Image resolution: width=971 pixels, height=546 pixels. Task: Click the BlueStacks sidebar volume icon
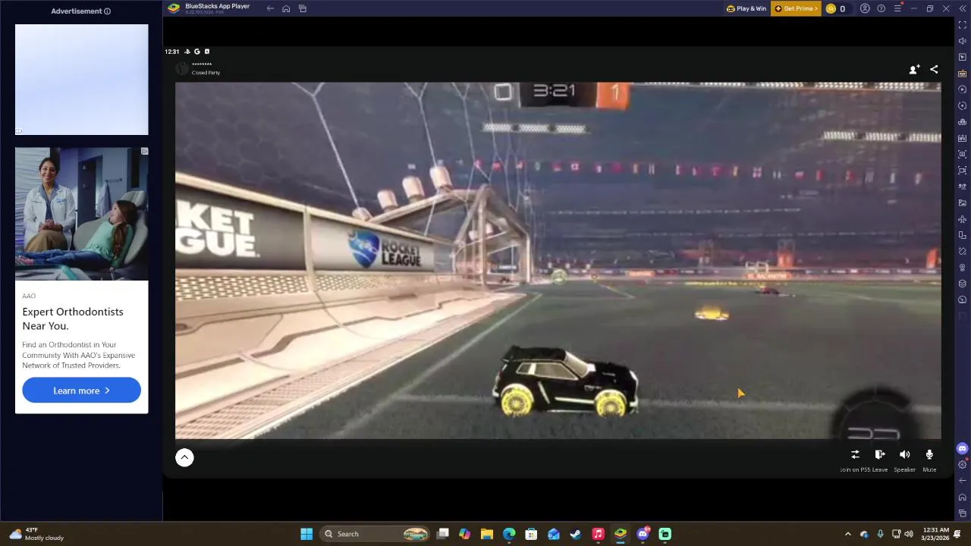pyautogui.click(x=963, y=41)
